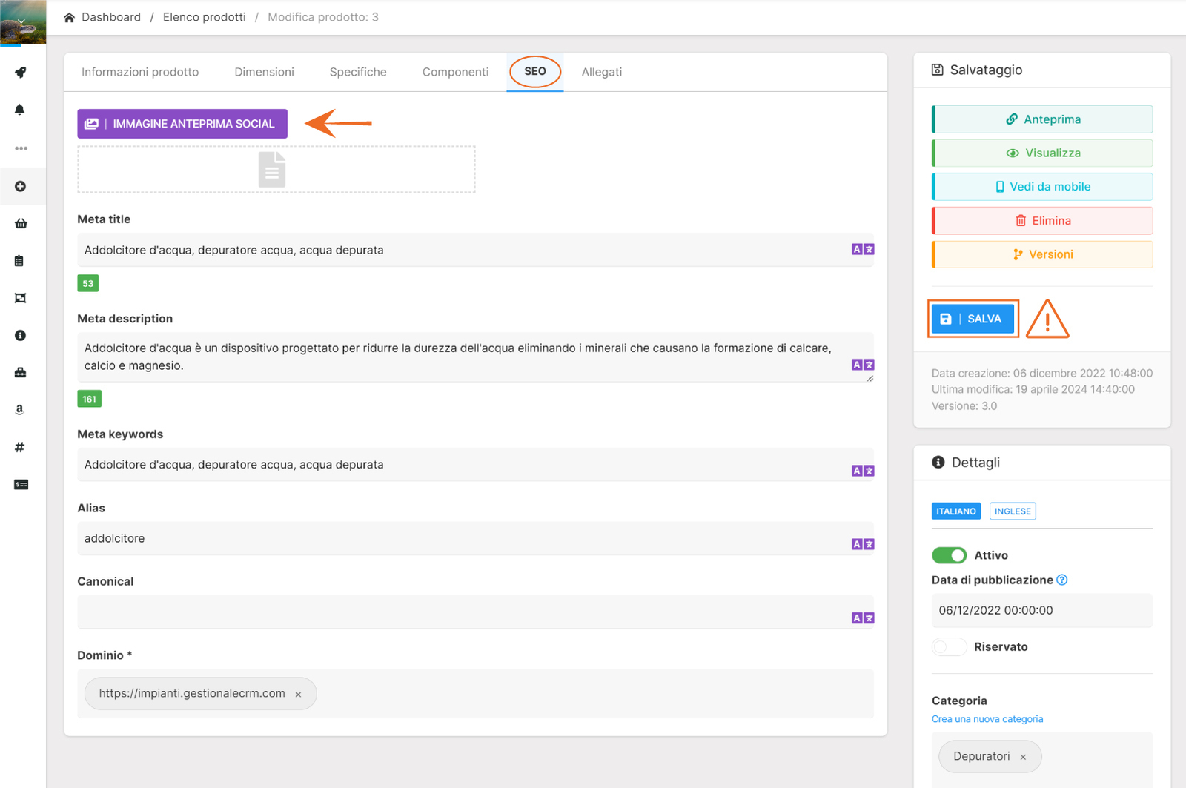Enable the Riservato toggle
1186x788 pixels.
[949, 646]
